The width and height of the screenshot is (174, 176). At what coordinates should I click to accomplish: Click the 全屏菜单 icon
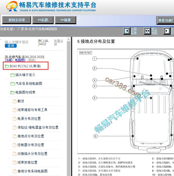(x=127, y=31)
